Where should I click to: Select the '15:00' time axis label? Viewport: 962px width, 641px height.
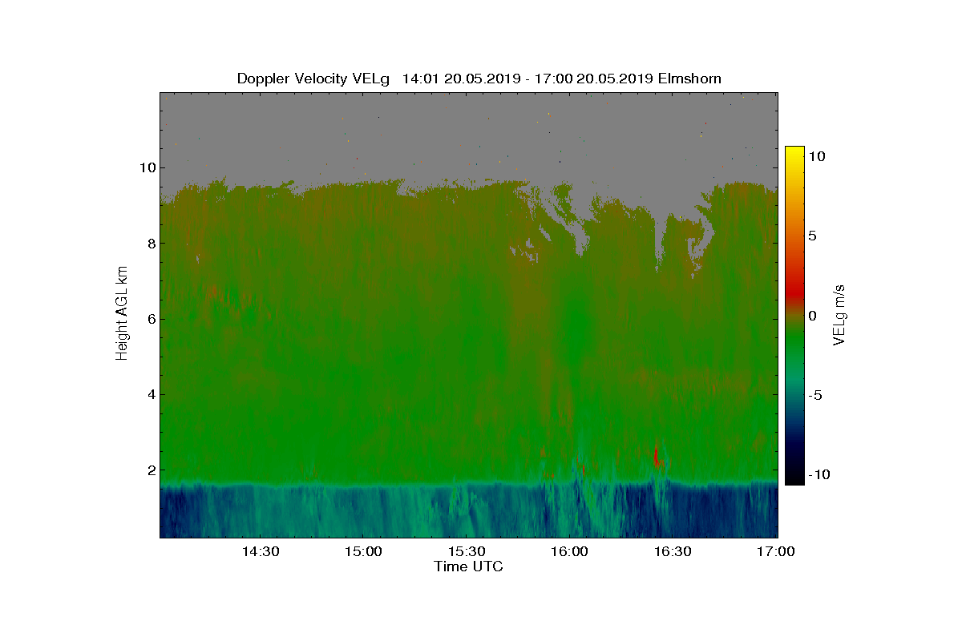364,552
